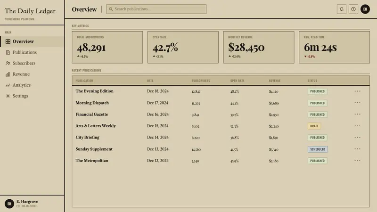Click The Daily Ledger logo title

click(30, 11)
